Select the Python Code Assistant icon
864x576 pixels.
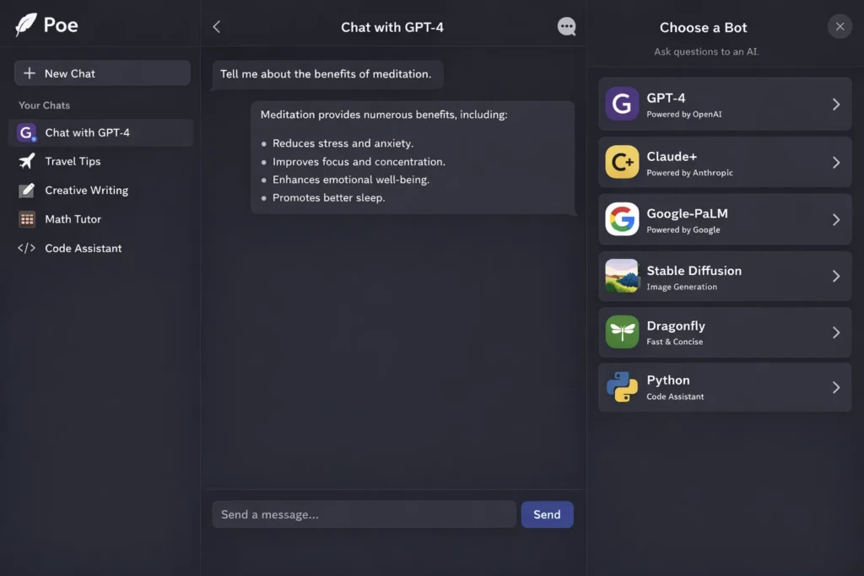(x=620, y=387)
